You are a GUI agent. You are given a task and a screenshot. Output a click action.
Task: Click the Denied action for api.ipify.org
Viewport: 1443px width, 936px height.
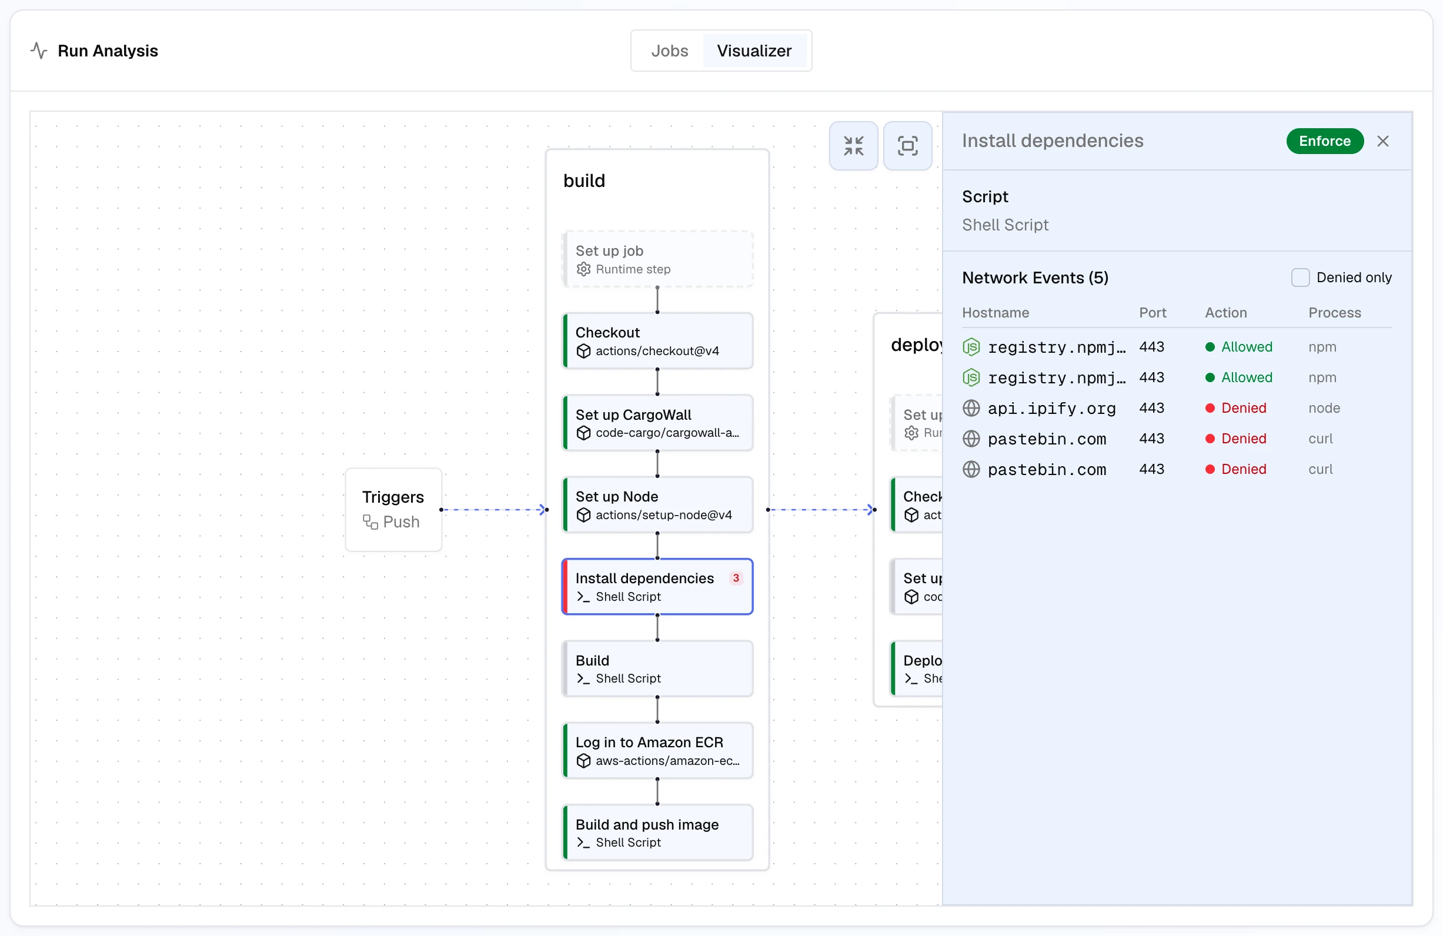tap(1235, 408)
